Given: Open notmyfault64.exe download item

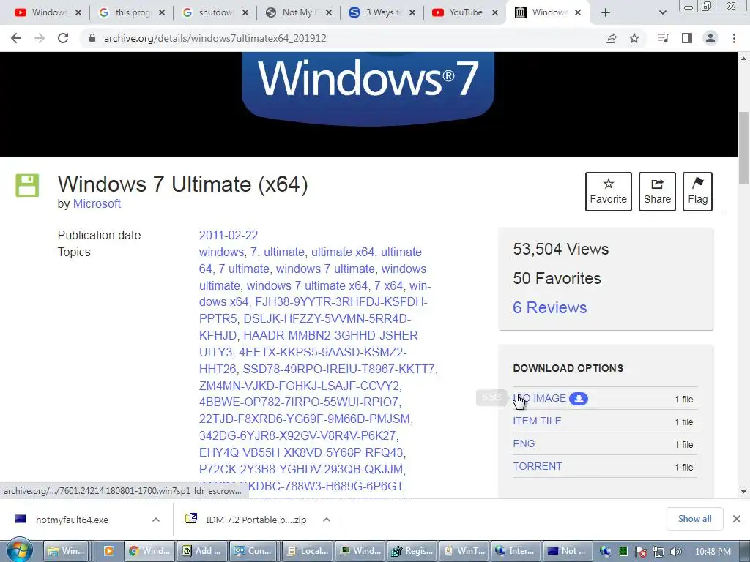Looking at the screenshot, I should pyautogui.click(x=72, y=520).
